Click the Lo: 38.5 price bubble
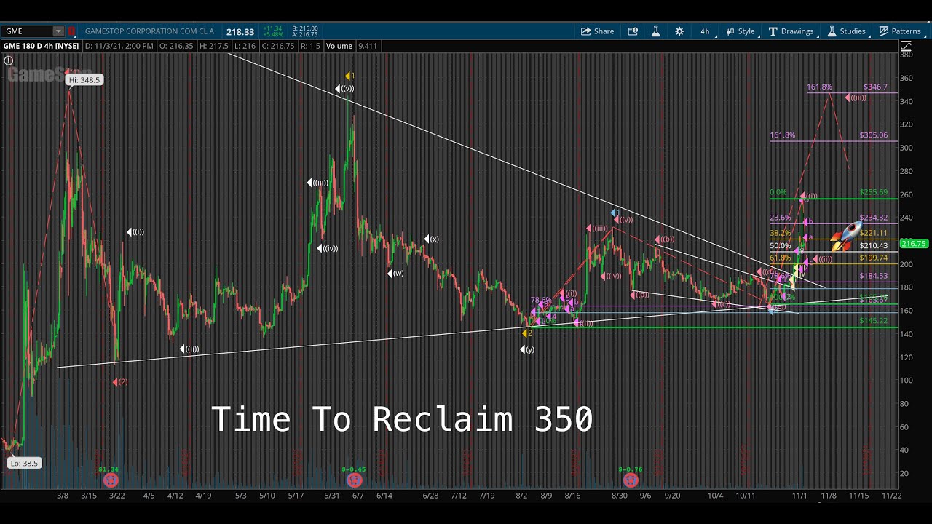The width and height of the screenshot is (932, 524). tap(24, 463)
